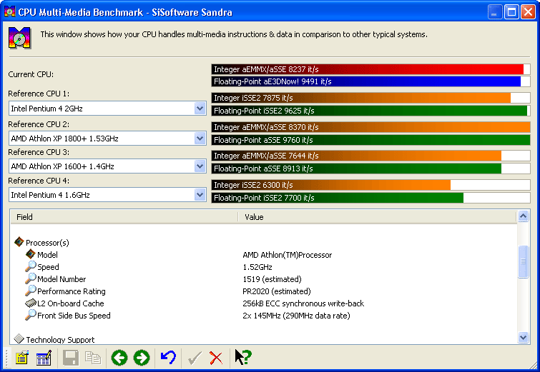Viewport: 540px width, 372px height.
Task: Click the value 1.52GHz
Action: (257, 267)
